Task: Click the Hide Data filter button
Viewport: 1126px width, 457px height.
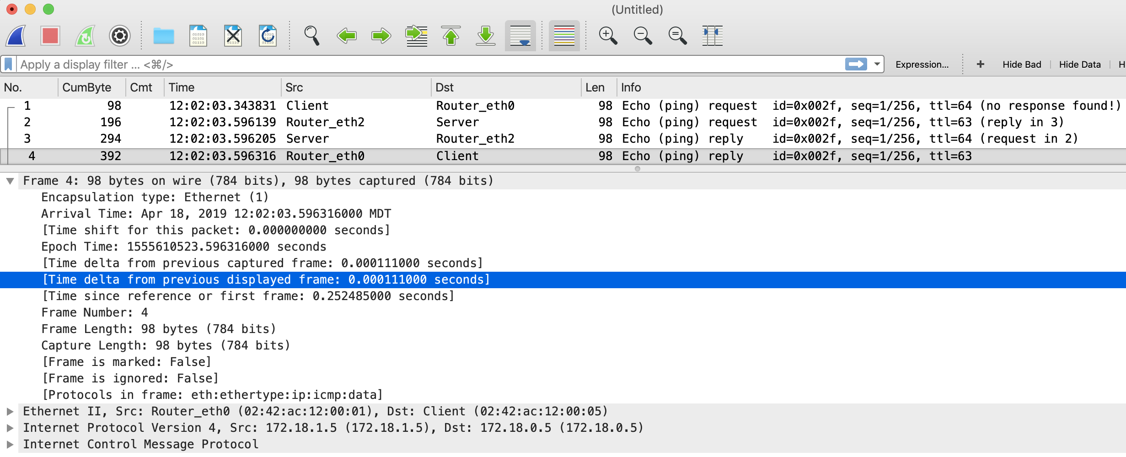Action: coord(1080,65)
